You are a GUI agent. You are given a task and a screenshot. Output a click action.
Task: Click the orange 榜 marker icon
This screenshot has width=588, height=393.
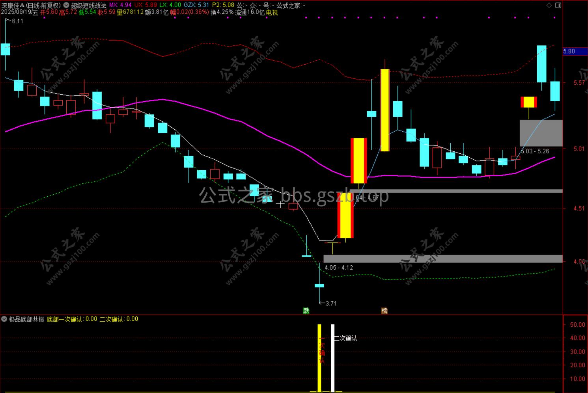click(x=385, y=311)
